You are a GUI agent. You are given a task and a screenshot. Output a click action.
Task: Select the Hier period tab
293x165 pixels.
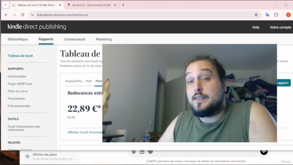[x=89, y=81]
